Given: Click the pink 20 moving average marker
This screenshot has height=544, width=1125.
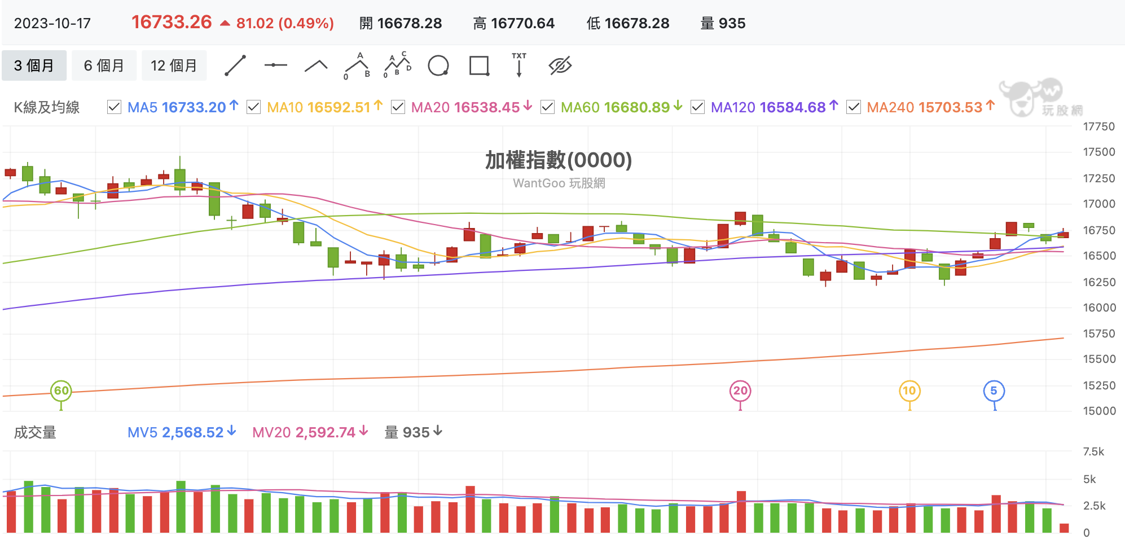Looking at the screenshot, I should pos(740,391).
